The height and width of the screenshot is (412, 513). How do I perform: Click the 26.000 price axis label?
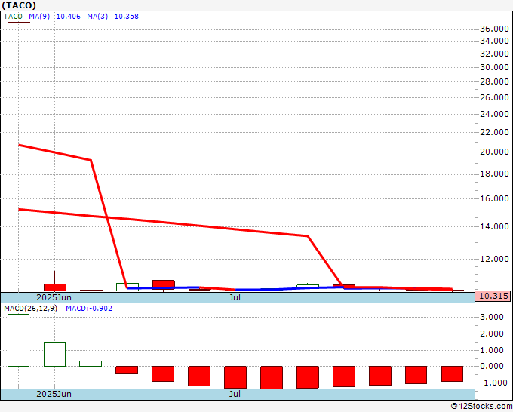(494, 97)
